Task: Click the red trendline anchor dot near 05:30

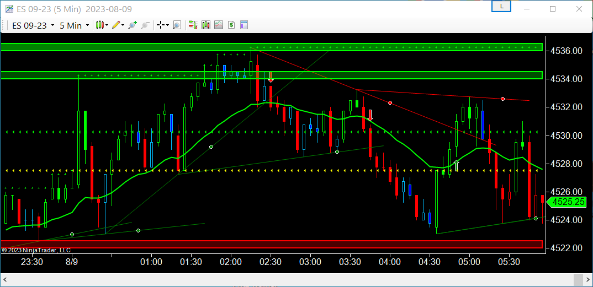Action: tap(502, 99)
